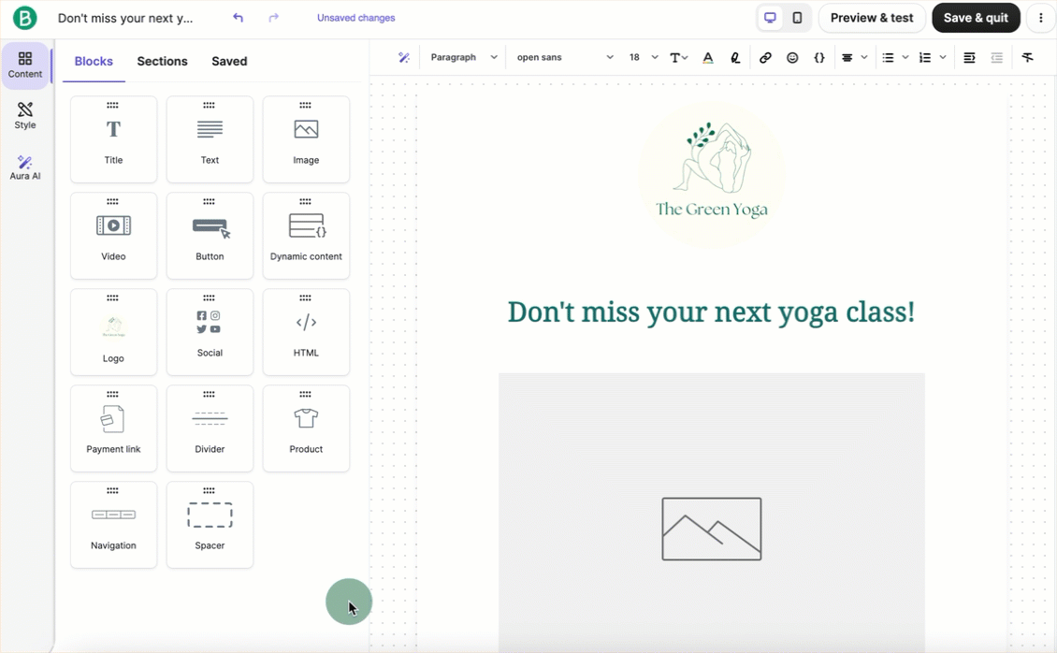
Task: Undo the last change
Action: point(238,18)
